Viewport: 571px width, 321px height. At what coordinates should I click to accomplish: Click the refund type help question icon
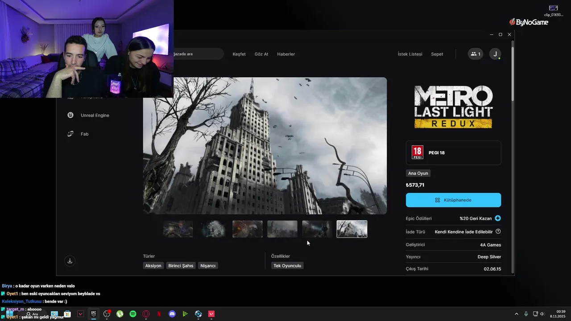[x=498, y=231]
